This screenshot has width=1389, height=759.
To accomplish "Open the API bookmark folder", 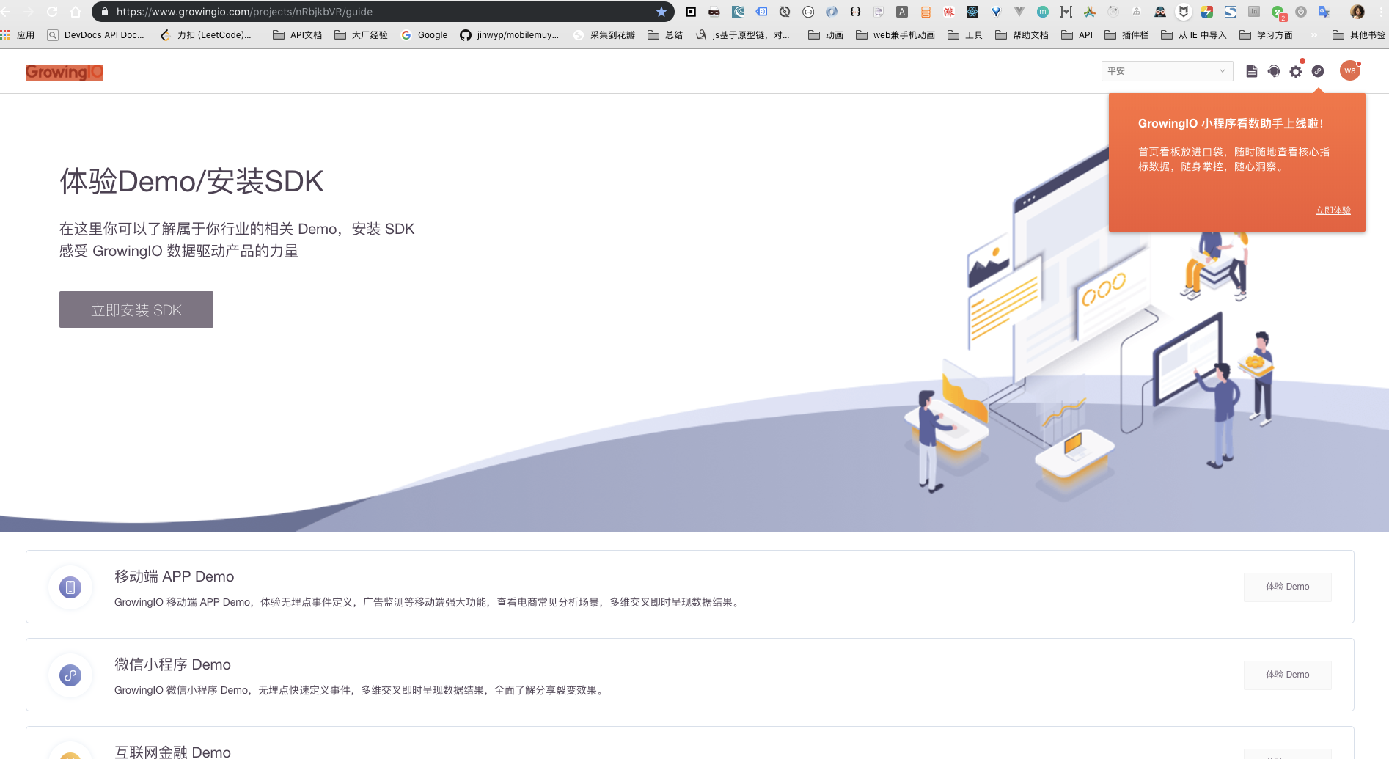I will click(1077, 35).
